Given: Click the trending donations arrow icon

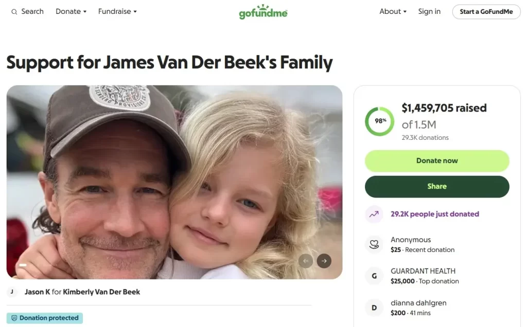Looking at the screenshot, I should click(x=374, y=214).
